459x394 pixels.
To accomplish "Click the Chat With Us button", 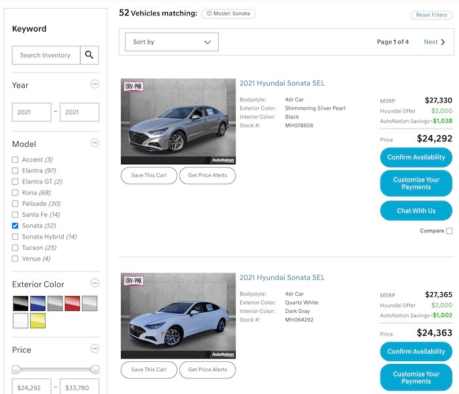I will 416,211.
